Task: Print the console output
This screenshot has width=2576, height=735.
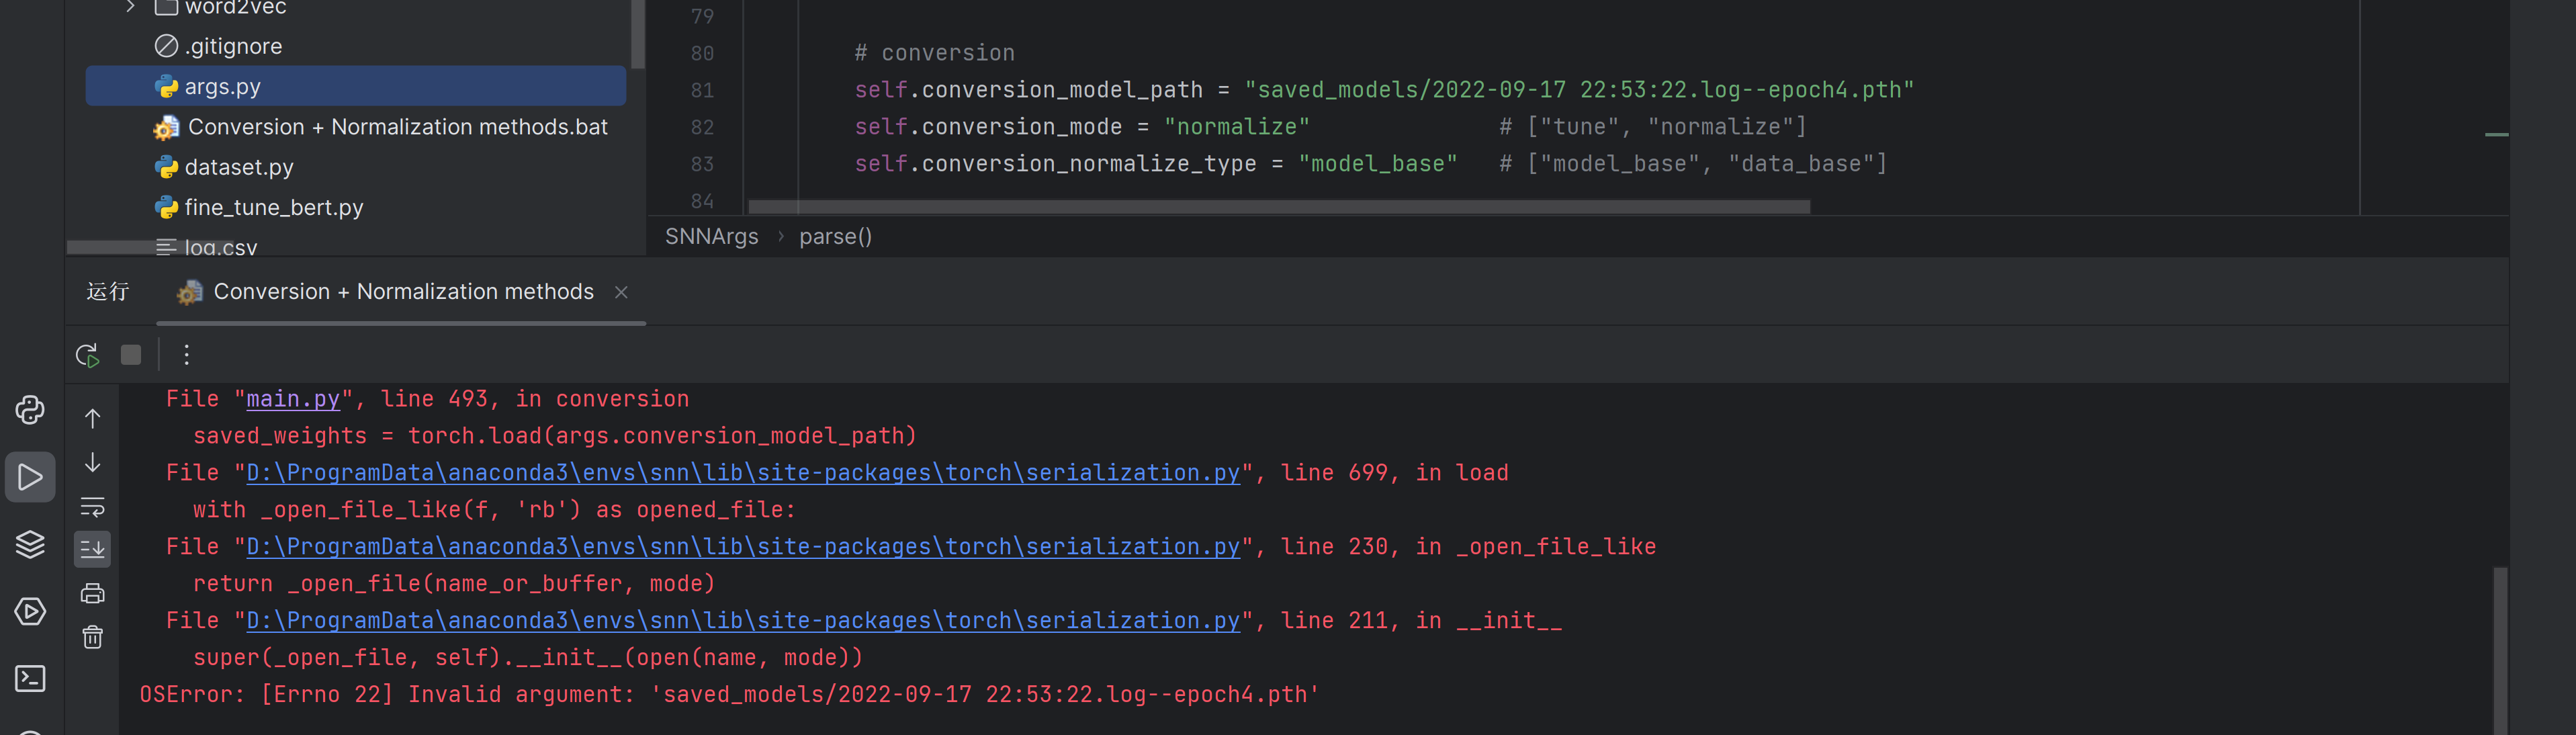Action: coord(92,593)
